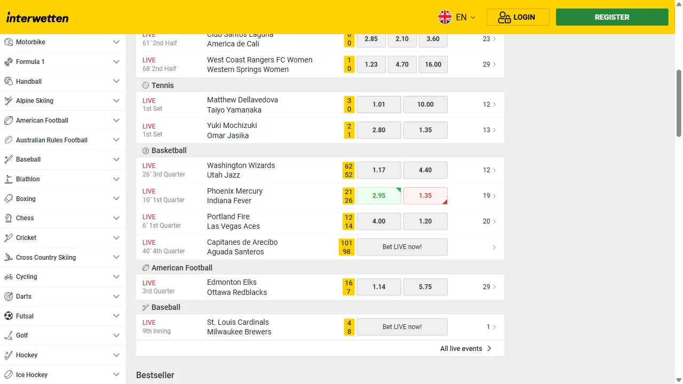Click the American Football sidebar icon

click(x=9, y=121)
